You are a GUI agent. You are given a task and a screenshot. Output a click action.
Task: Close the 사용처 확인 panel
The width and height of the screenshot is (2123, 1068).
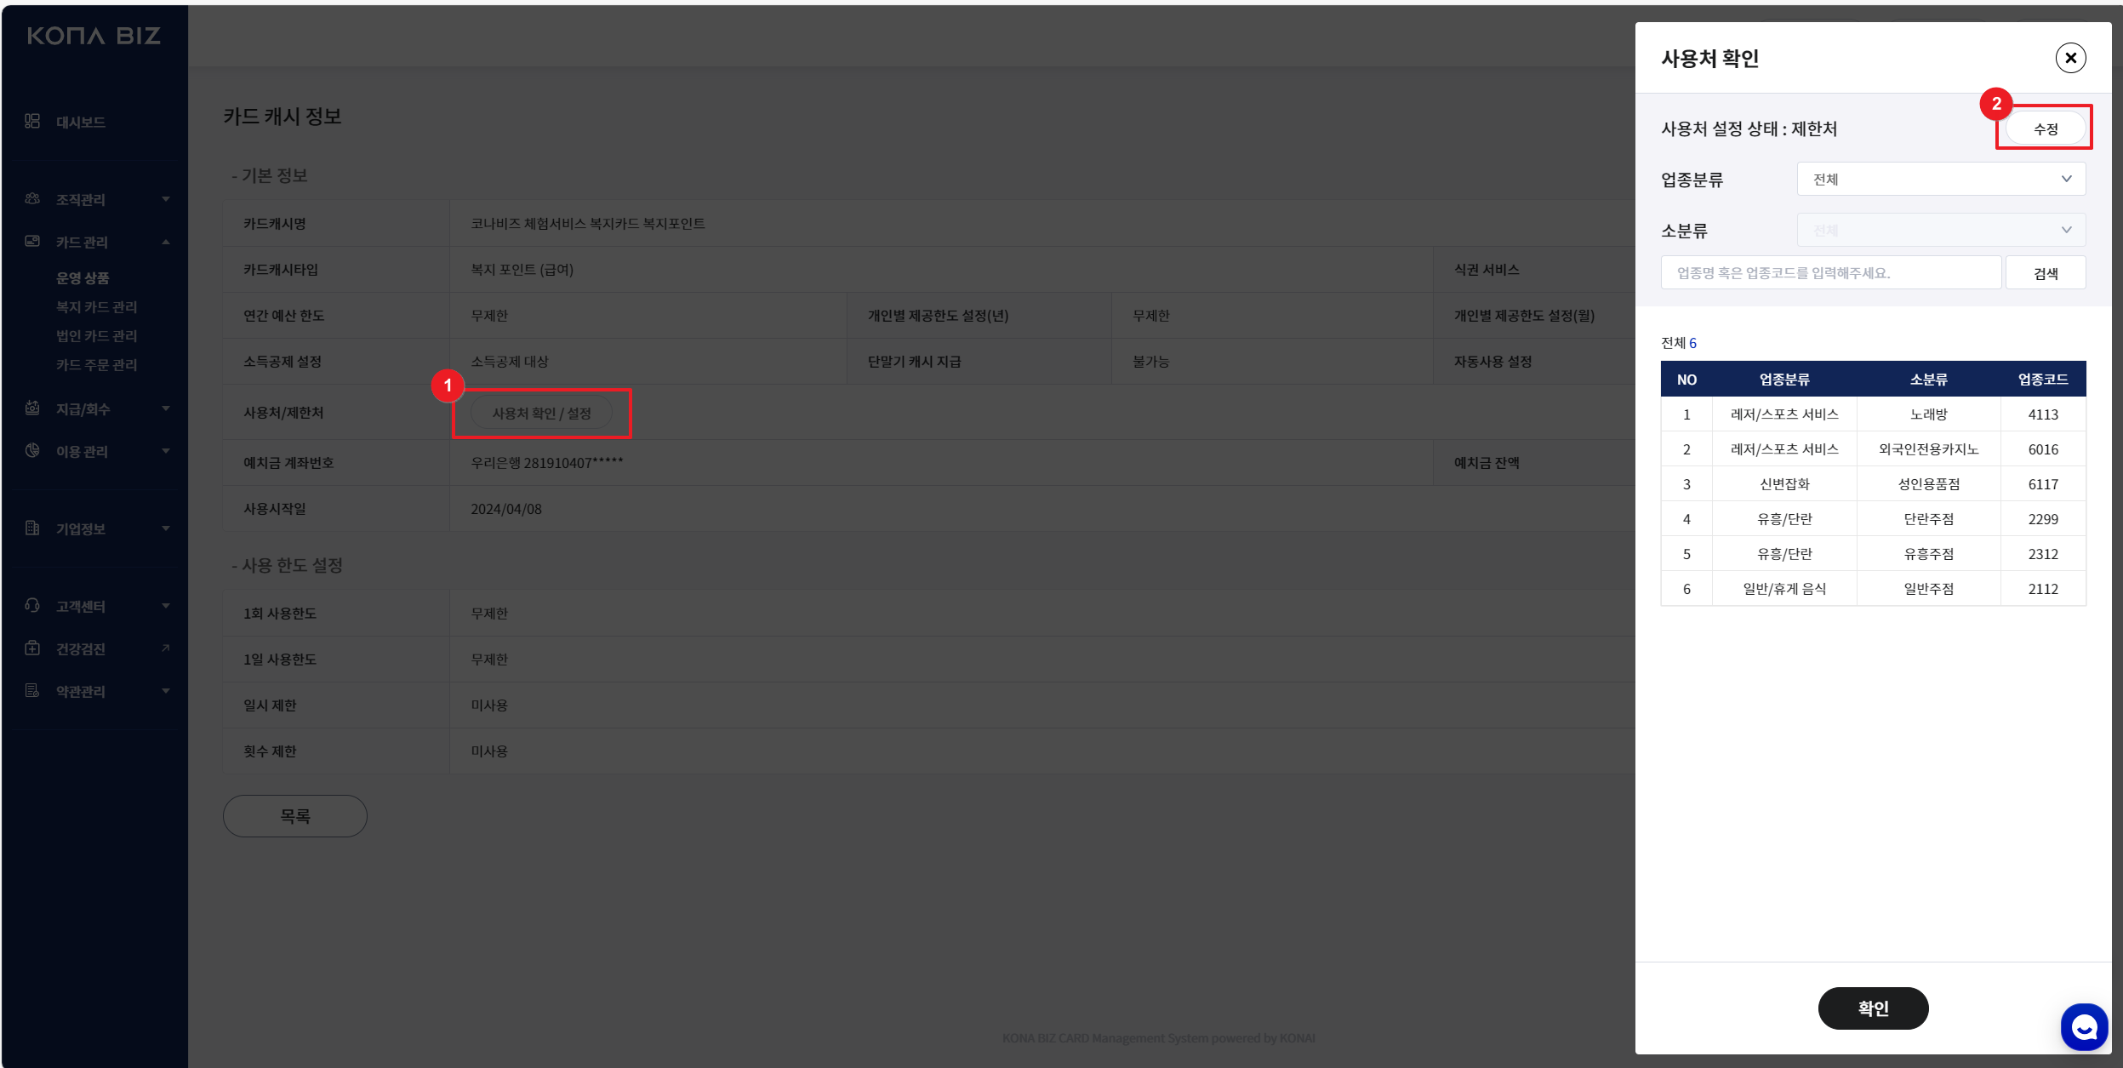point(2070,58)
